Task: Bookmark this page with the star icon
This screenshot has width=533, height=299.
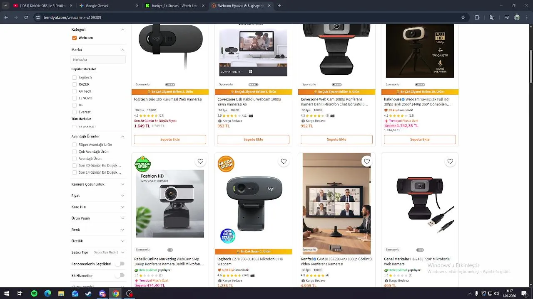Action: coord(463,17)
